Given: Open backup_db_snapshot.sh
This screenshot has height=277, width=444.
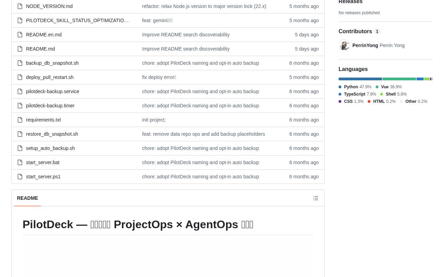Looking at the screenshot, I should click(x=52, y=63).
